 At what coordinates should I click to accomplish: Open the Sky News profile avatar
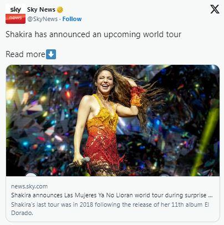click(x=16, y=14)
